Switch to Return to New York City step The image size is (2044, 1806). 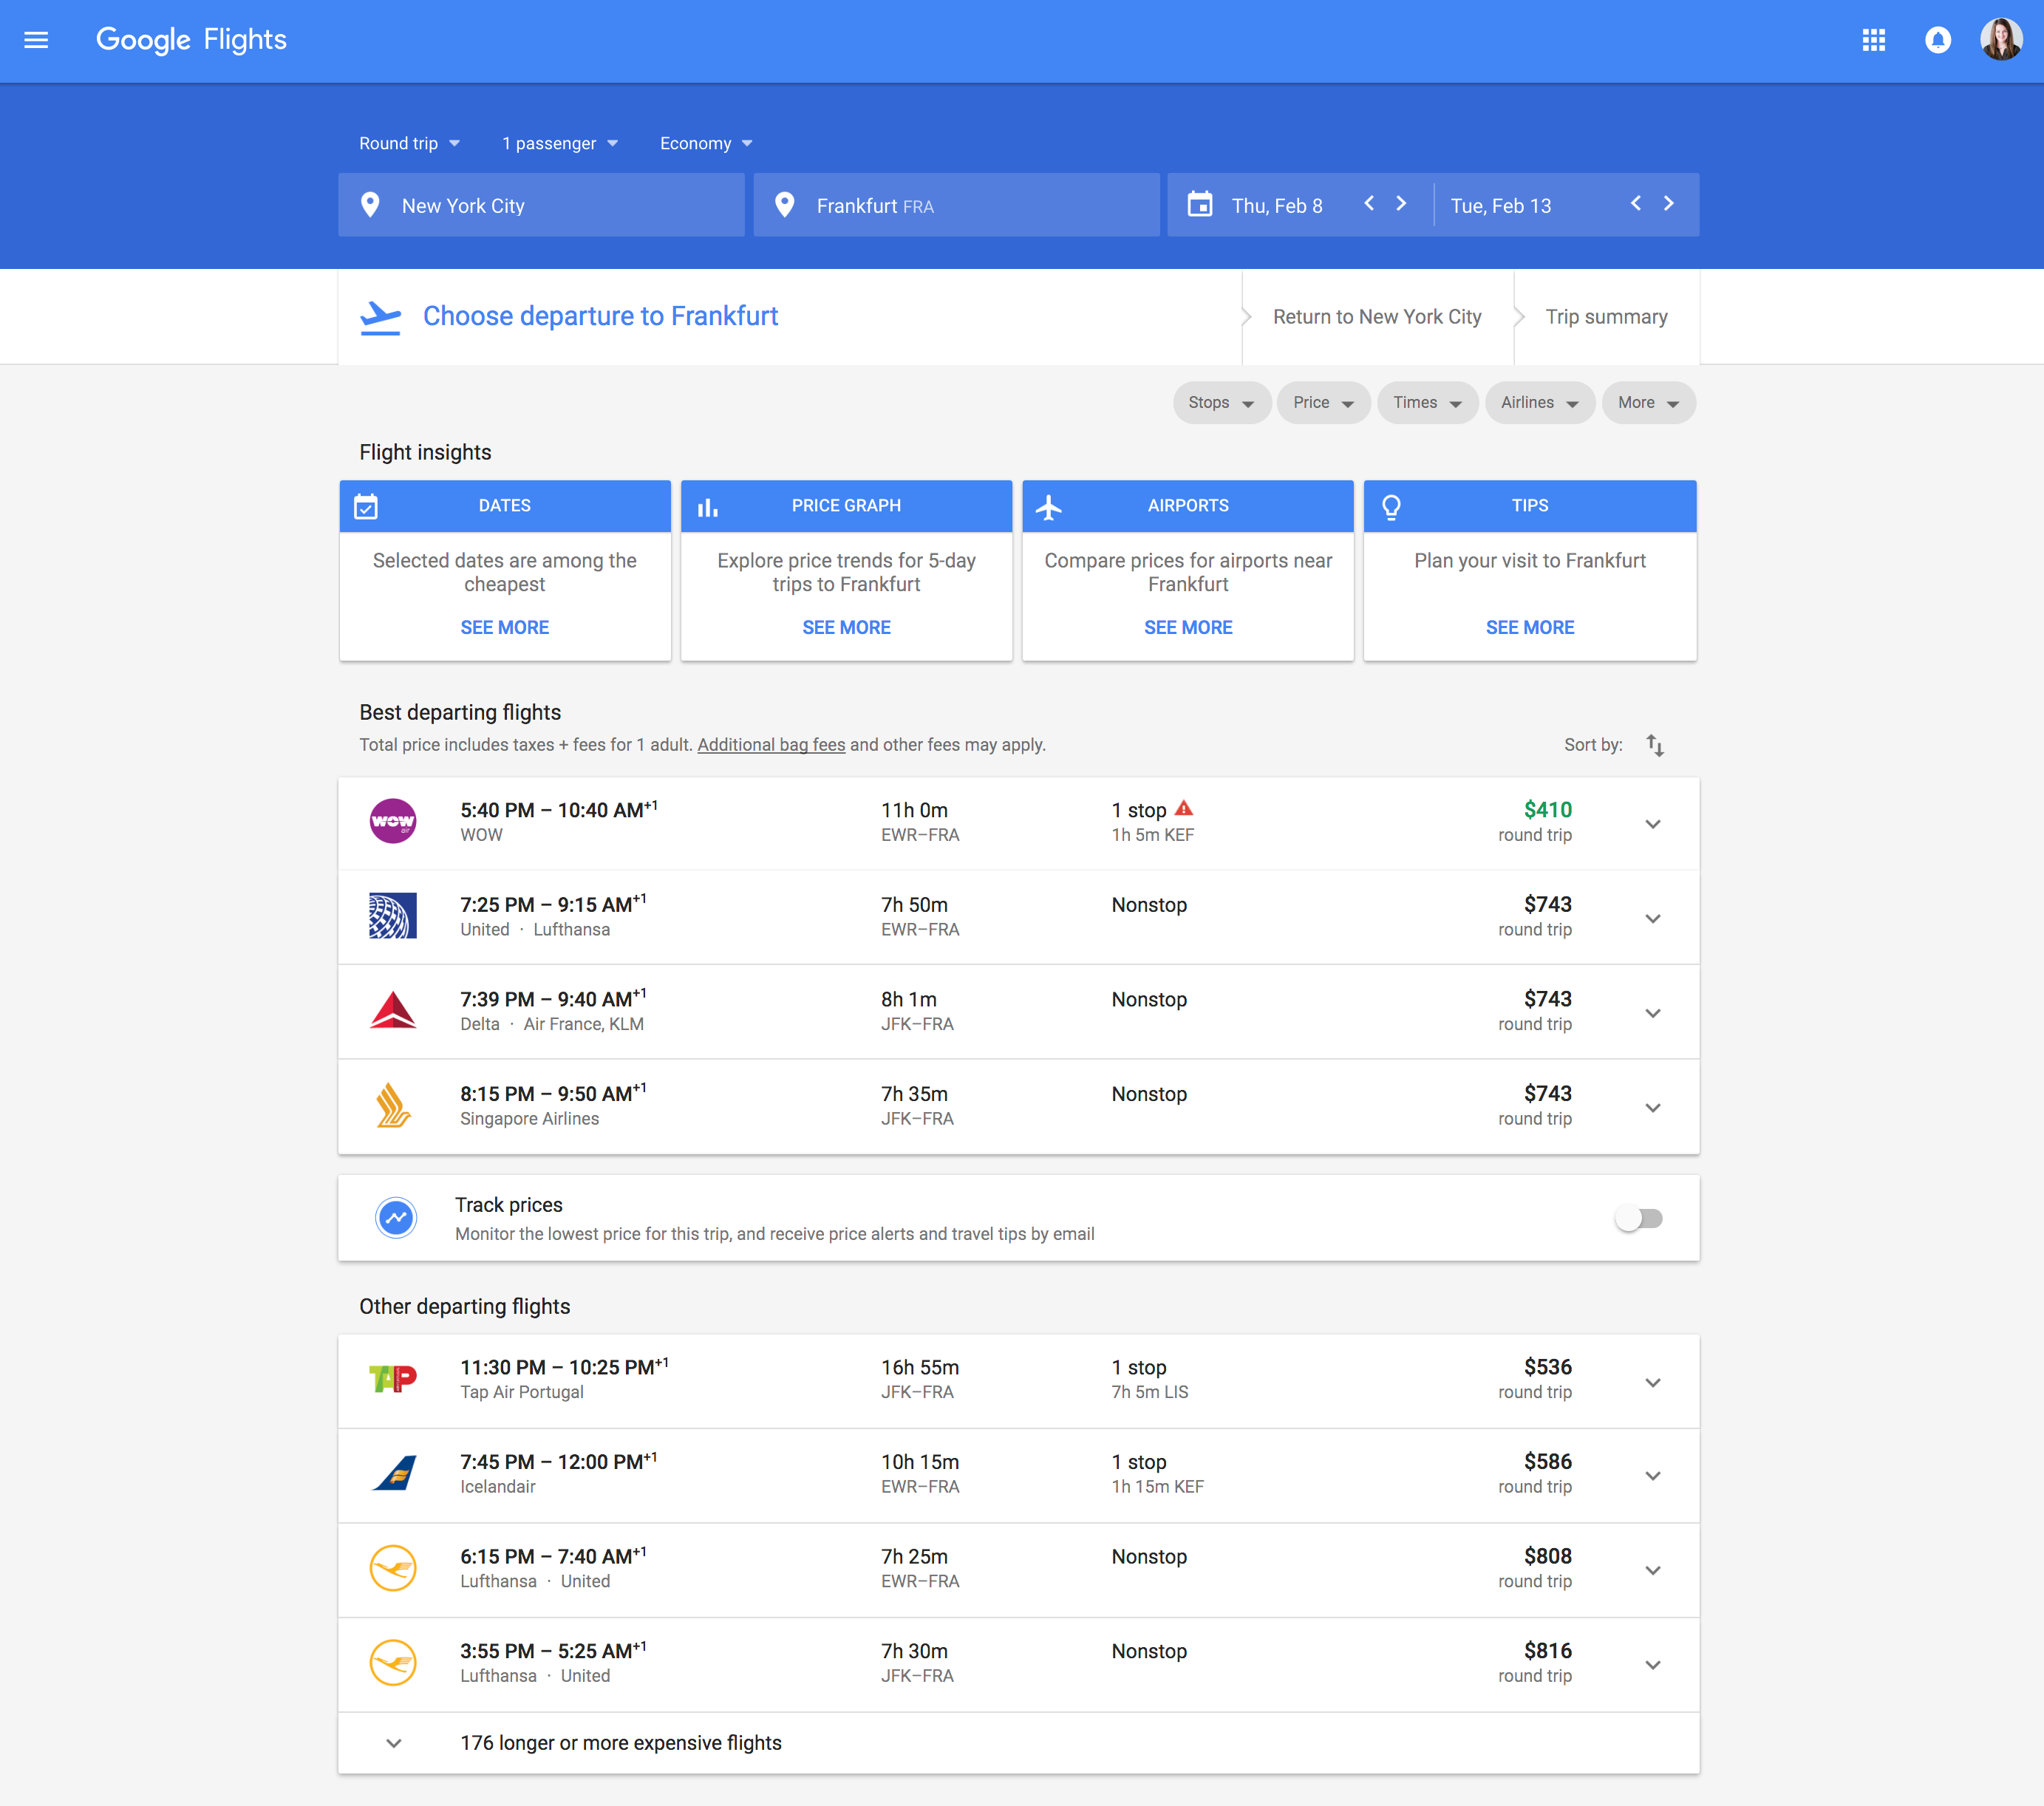[x=1376, y=317]
